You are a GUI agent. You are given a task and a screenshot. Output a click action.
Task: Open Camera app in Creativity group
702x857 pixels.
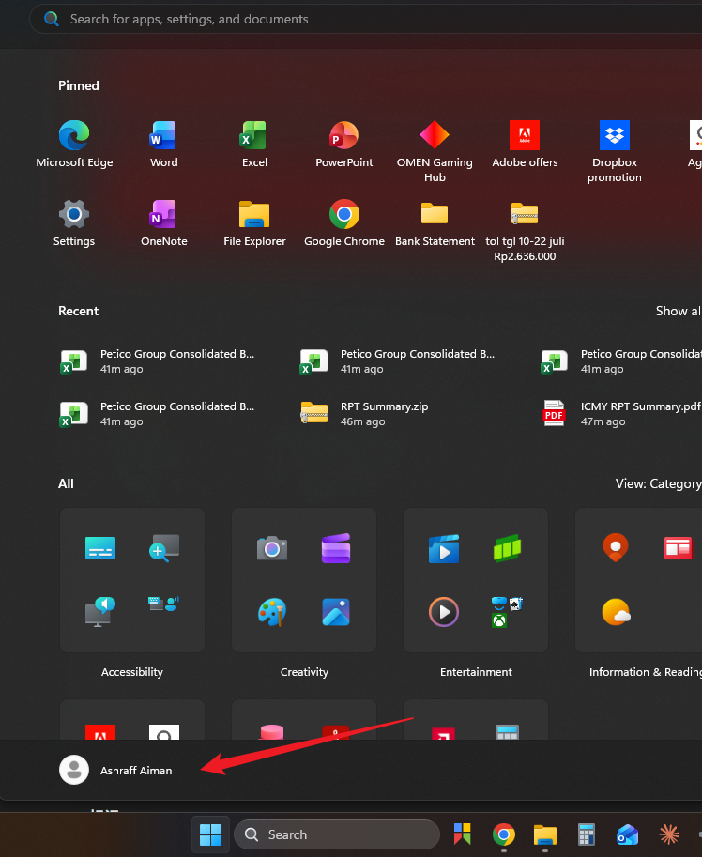(x=272, y=548)
